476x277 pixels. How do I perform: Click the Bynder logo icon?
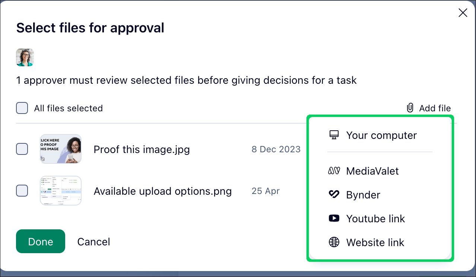(x=334, y=195)
